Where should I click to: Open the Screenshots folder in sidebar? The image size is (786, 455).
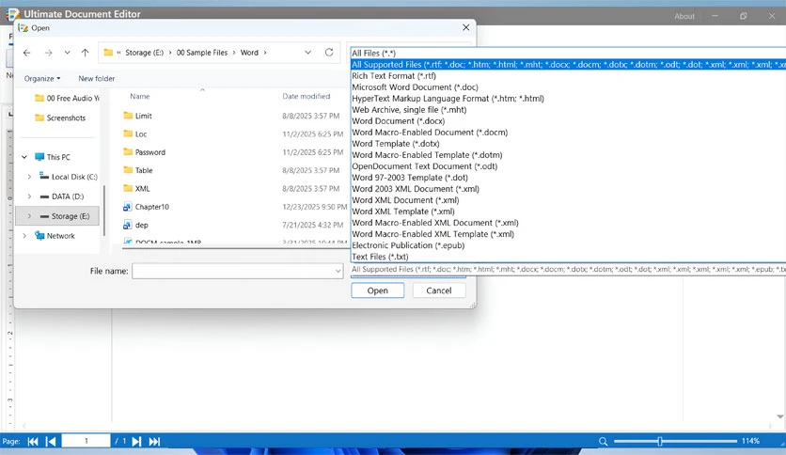[60, 118]
